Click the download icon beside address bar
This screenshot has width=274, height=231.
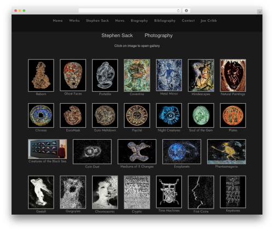click(186, 10)
